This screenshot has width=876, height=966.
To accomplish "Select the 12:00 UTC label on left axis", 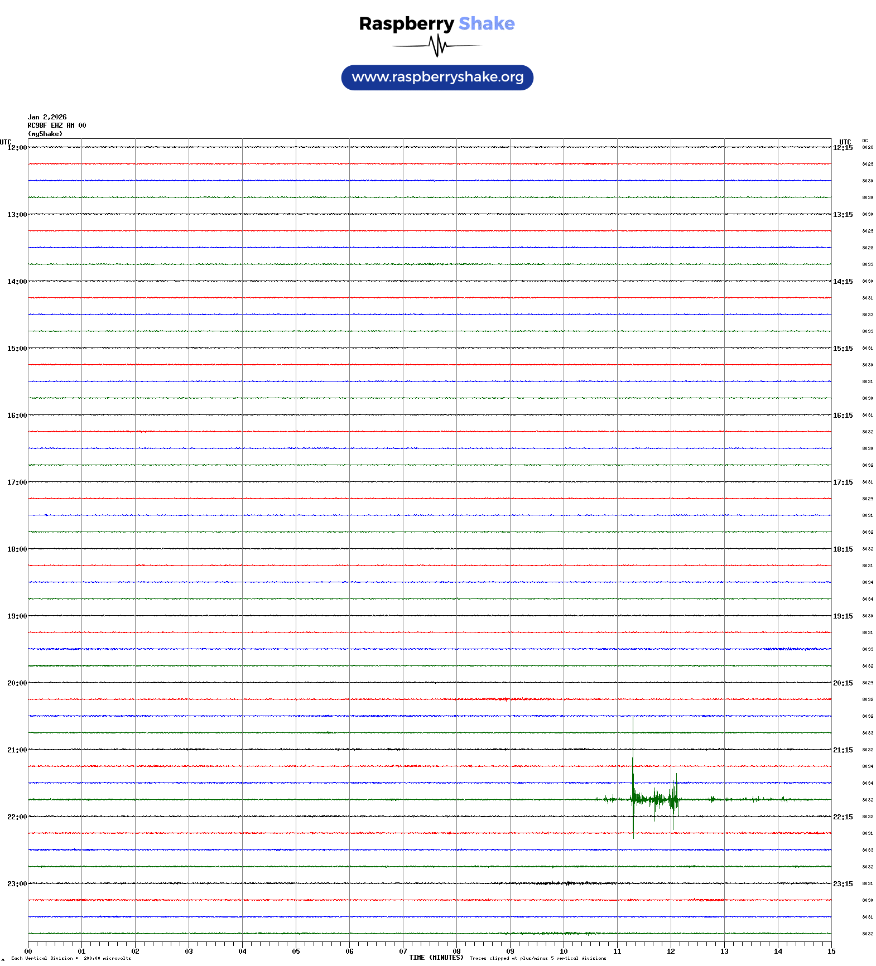I will click(x=17, y=148).
